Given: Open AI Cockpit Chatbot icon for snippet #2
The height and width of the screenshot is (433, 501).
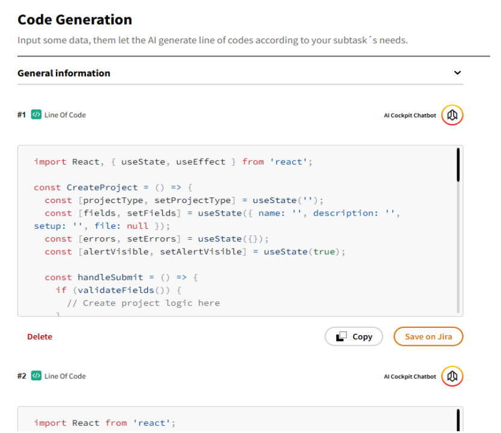Looking at the screenshot, I should point(452,376).
